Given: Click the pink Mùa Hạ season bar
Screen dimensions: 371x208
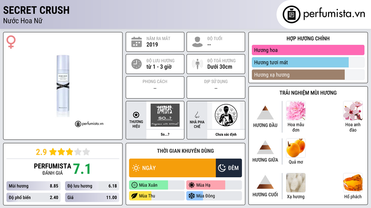Looking at the screenshot, I should 206,185.
